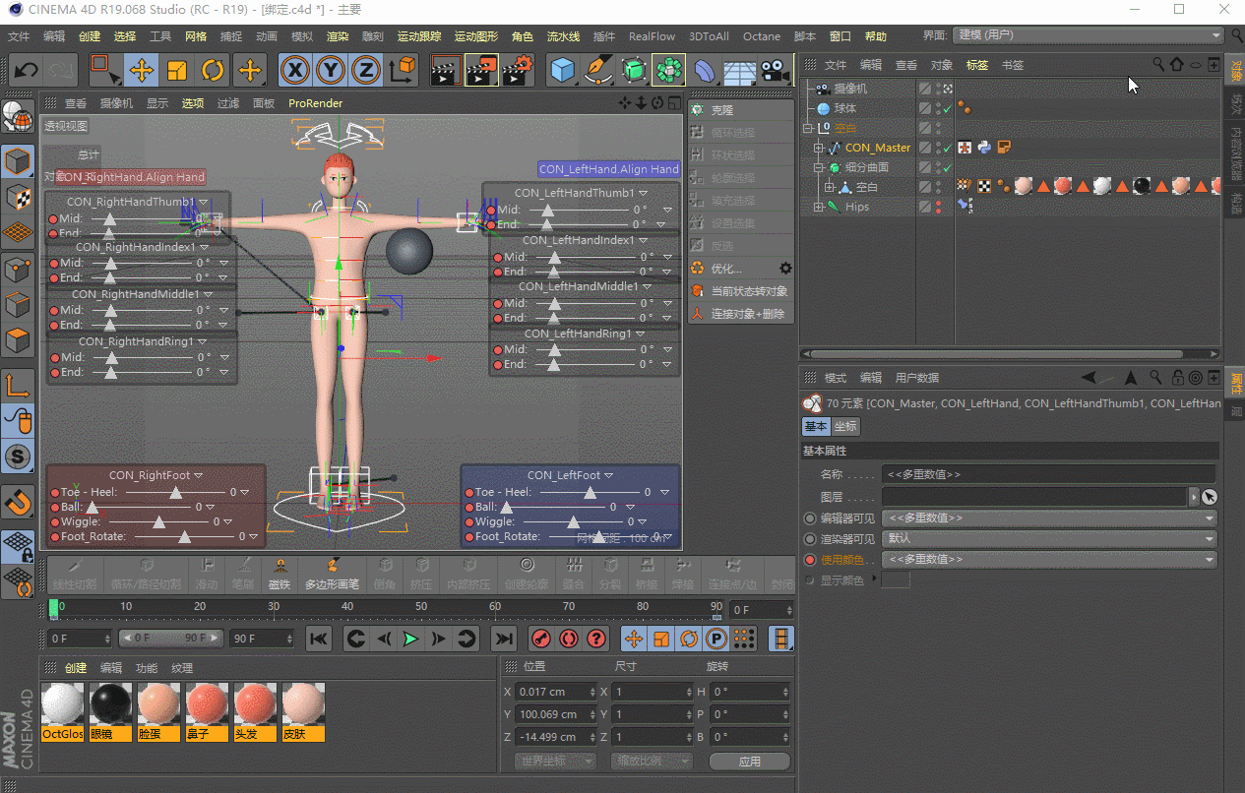The height and width of the screenshot is (793, 1245).
Task: Activate the Scale tool in top toolbar
Action: pyautogui.click(x=177, y=70)
